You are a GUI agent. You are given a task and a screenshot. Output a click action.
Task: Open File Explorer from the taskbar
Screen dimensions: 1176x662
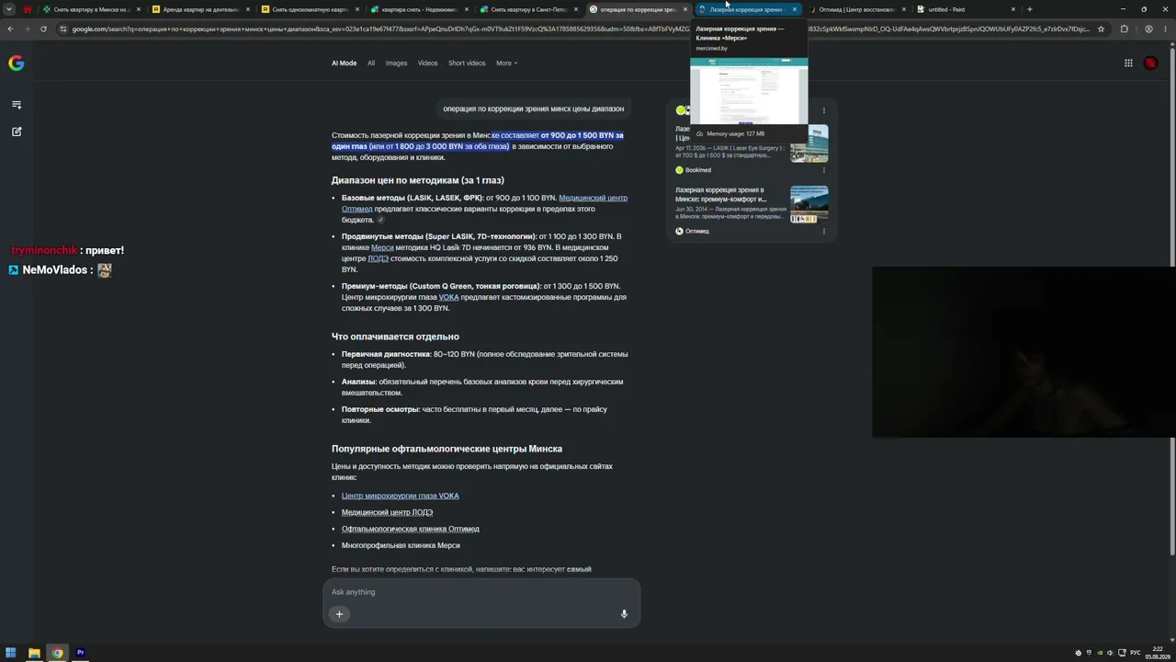(34, 653)
